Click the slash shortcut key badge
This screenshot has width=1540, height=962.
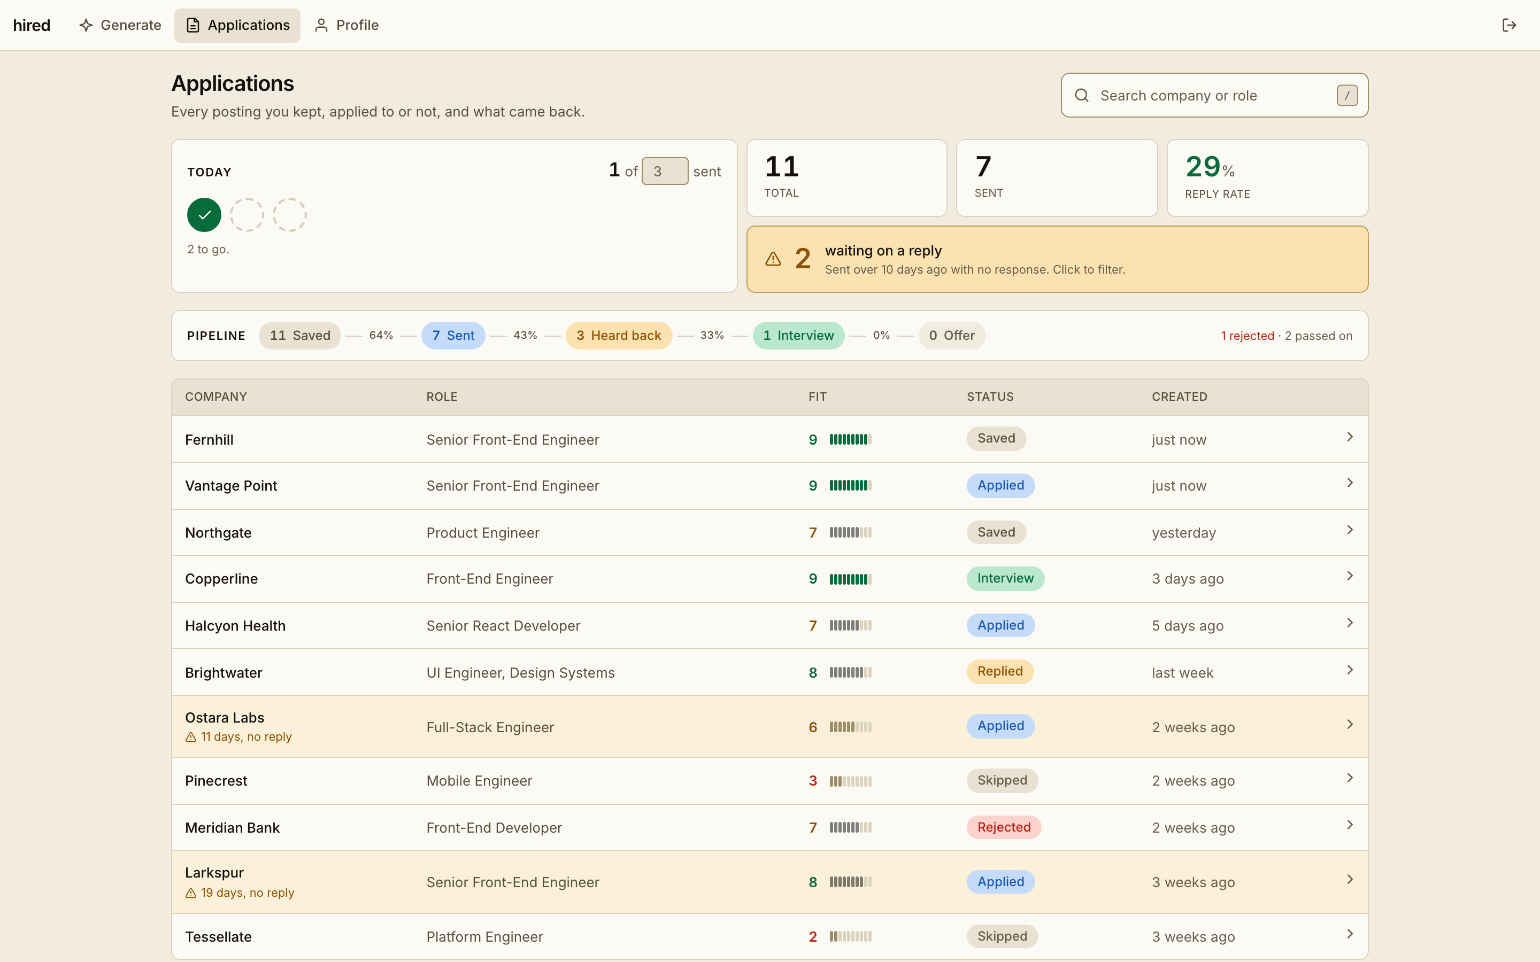coord(1347,96)
